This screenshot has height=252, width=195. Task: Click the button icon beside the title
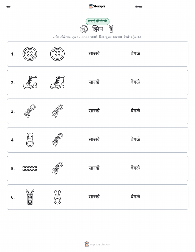tap(84, 29)
